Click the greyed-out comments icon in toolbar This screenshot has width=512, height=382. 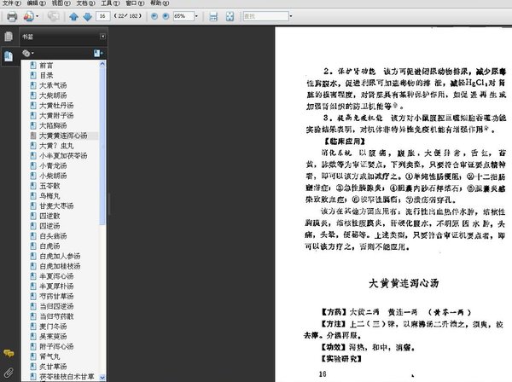click(x=54, y=16)
